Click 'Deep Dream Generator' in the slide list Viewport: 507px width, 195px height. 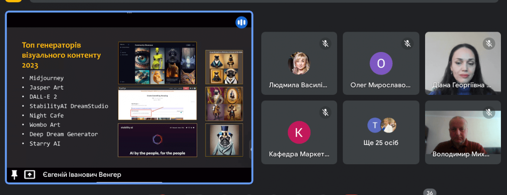tap(64, 134)
